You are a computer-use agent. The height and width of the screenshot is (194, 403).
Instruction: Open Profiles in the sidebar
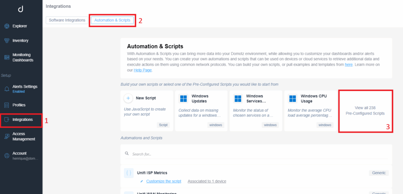(x=19, y=105)
